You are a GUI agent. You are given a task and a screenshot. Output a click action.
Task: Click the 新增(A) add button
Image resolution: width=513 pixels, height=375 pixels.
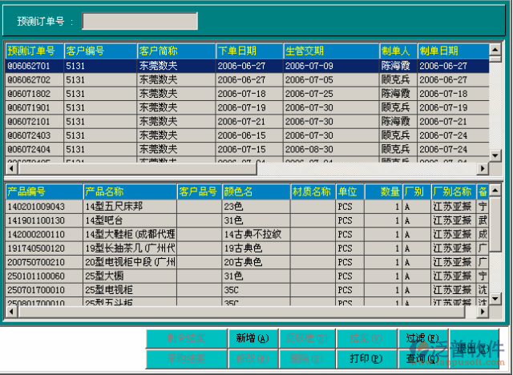[252, 338]
